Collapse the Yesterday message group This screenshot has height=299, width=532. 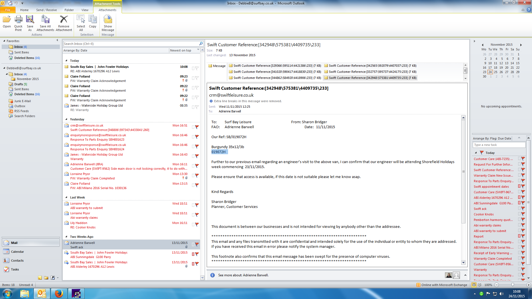(66, 119)
